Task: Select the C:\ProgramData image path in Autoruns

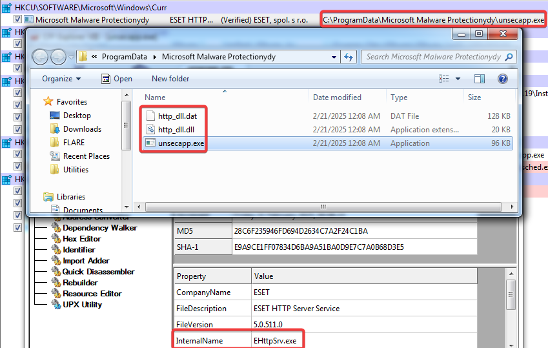Action: point(433,19)
